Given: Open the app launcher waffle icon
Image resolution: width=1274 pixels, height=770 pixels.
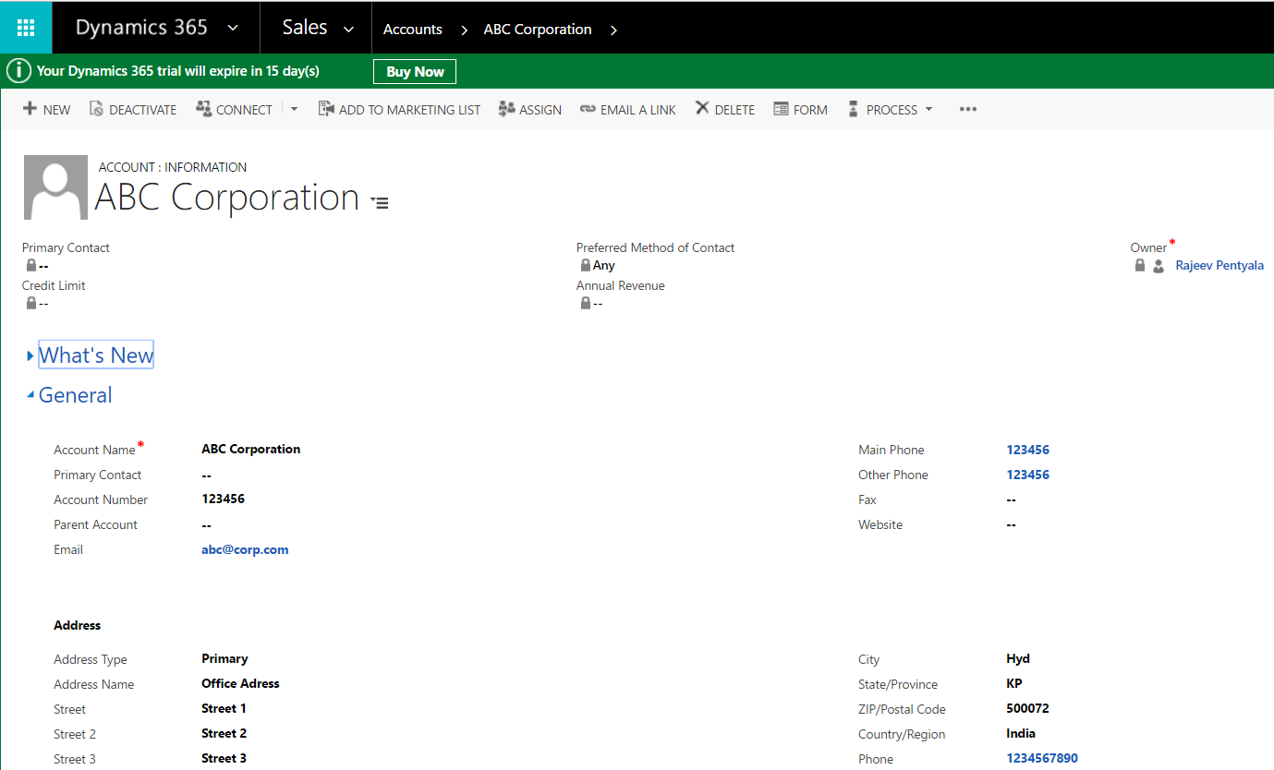Looking at the screenshot, I should coord(26,28).
